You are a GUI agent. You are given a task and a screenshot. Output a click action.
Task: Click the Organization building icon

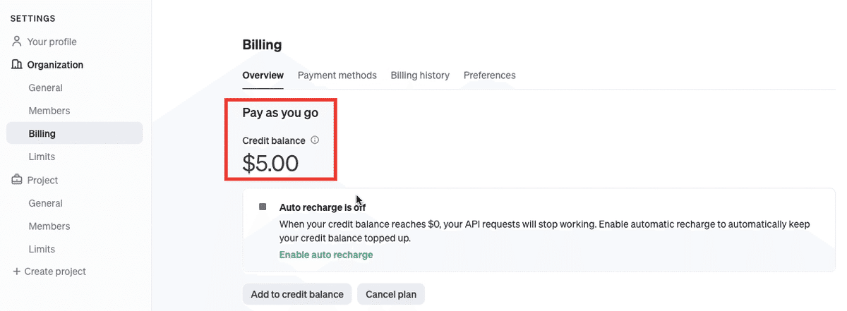tap(17, 65)
